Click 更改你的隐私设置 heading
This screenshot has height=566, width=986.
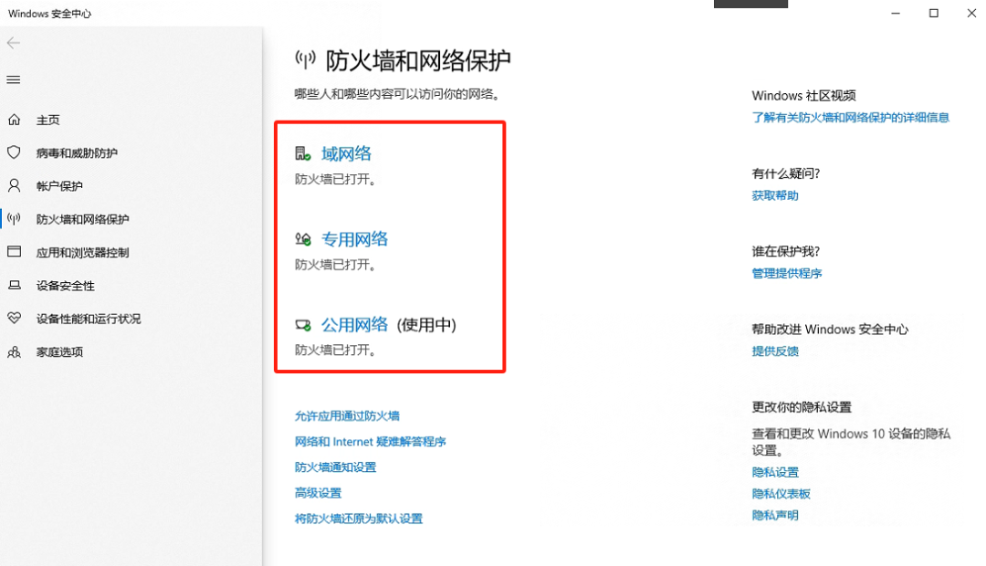802,407
